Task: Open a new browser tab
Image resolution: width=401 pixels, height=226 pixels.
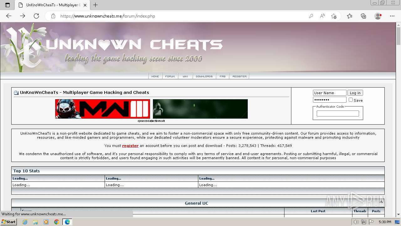Action: coord(96,5)
